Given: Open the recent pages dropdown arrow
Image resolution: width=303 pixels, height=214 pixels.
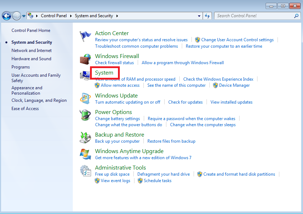Looking at the screenshot, I should pyautogui.click(x=24, y=16).
